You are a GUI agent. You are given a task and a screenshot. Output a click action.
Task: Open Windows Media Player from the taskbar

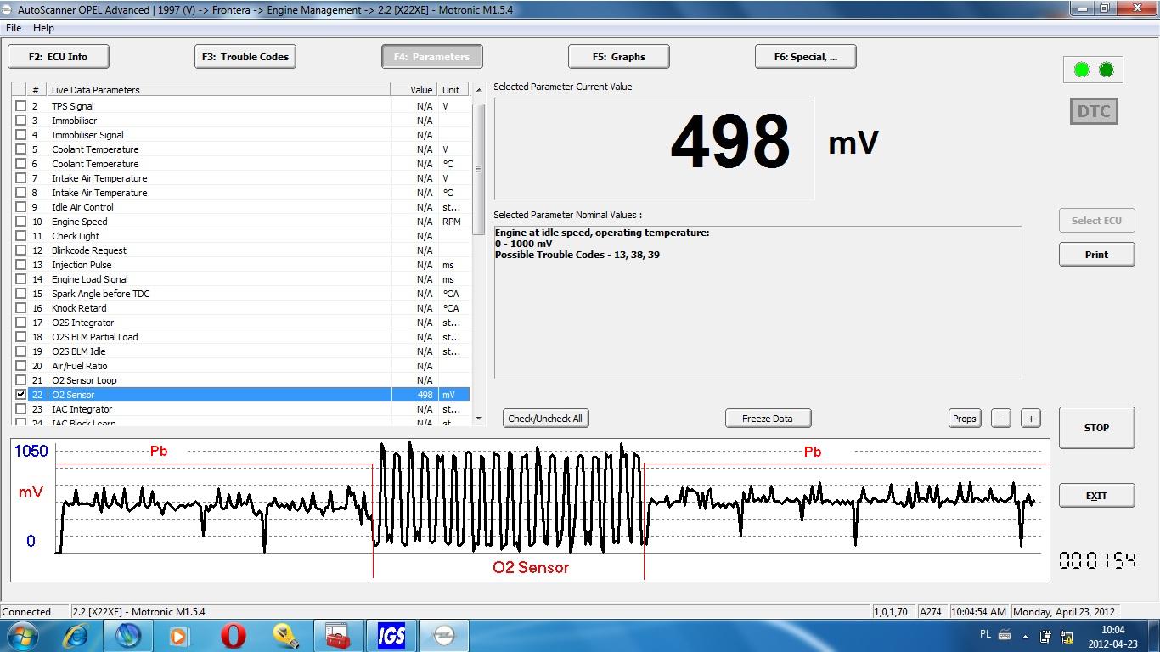(180, 635)
